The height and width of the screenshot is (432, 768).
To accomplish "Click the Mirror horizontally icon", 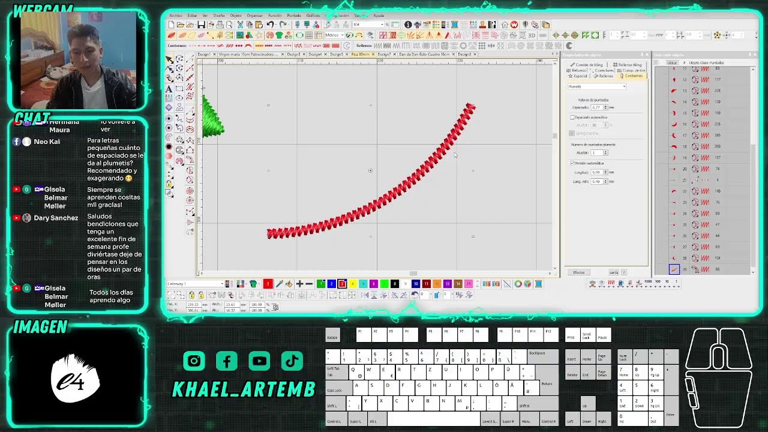I will click(365, 295).
